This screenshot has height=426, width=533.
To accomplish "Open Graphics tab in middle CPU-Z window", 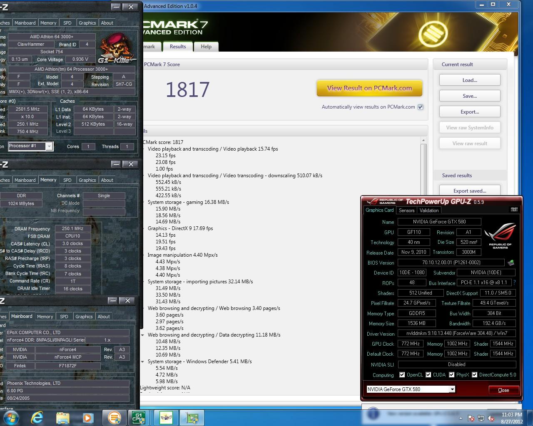I will click(87, 180).
